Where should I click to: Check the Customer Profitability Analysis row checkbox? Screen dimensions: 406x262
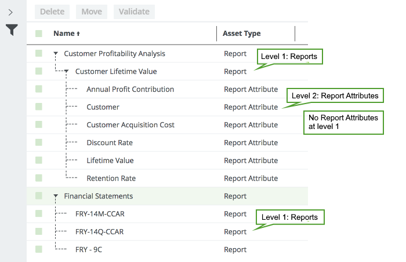click(x=39, y=54)
